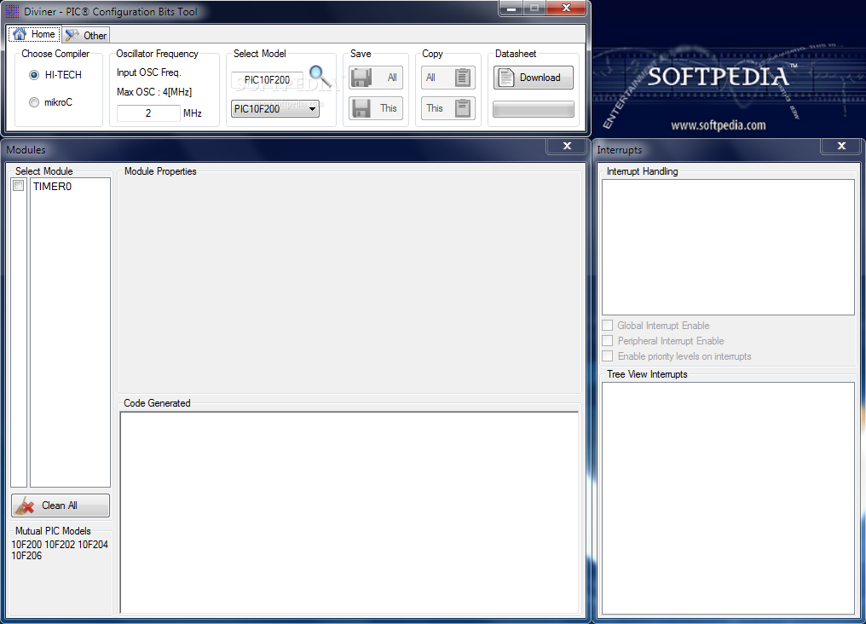Toggle Peripheral Interrupt Enable checkbox
This screenshot has height=624, width=866.
tap(608, 341)
